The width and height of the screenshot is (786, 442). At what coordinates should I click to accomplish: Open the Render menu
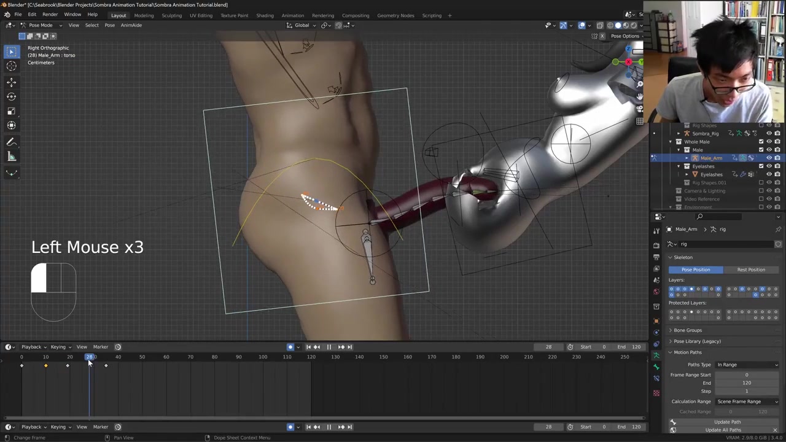click(50, 15)
